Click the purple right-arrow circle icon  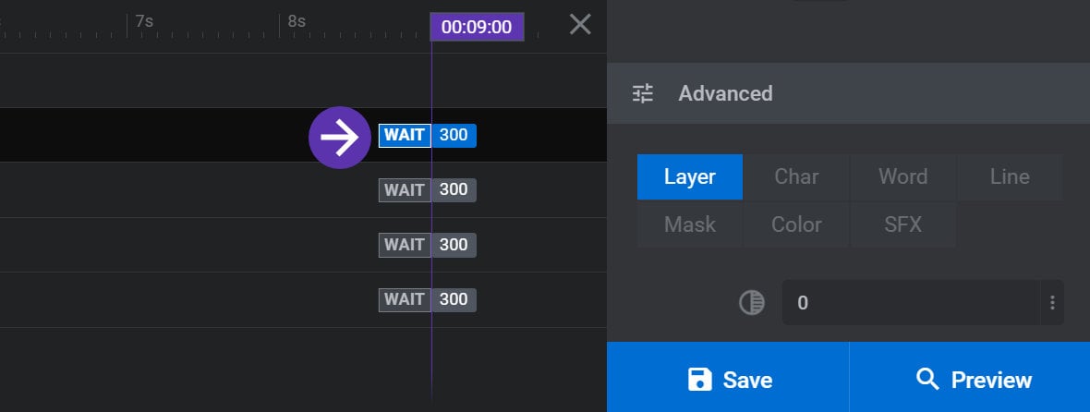pyautogui.click(x=340, y=138)
